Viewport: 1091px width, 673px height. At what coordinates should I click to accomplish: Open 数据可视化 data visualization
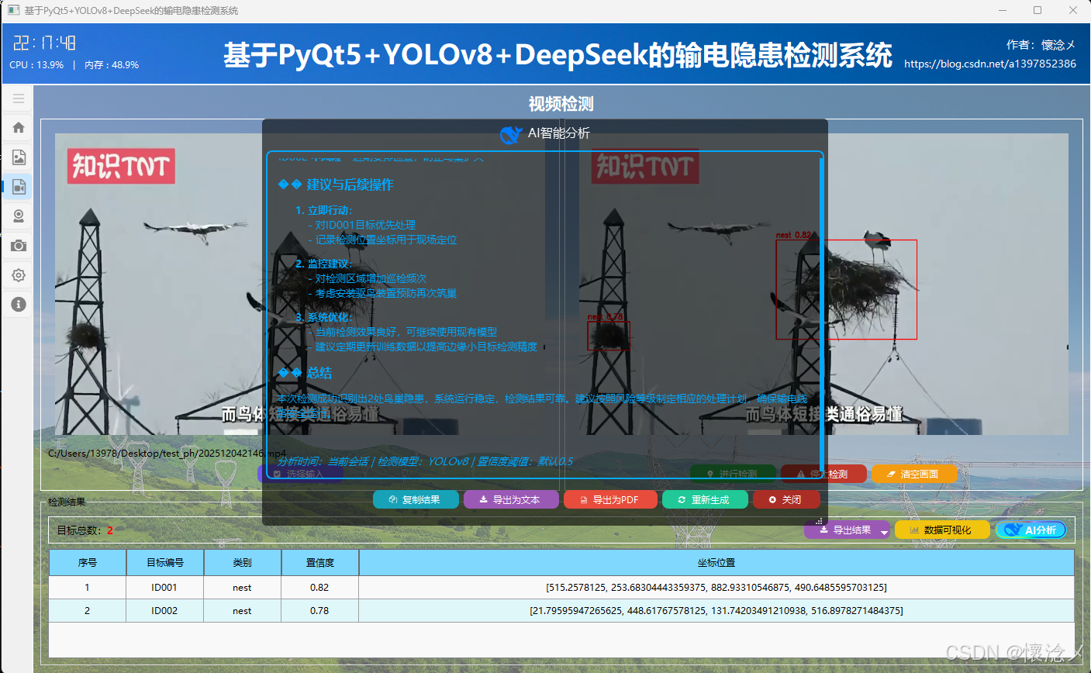[942, 530]
